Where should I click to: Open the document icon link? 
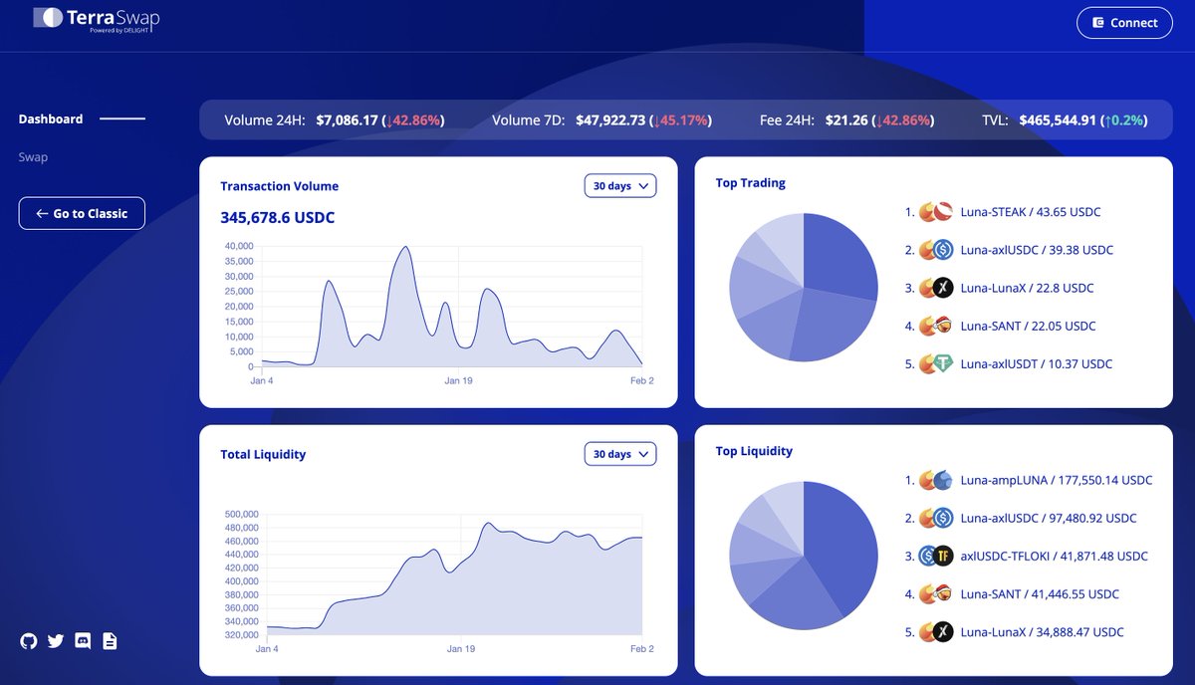110,641
